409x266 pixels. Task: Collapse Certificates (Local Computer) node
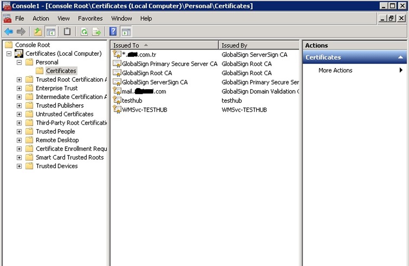9,54
